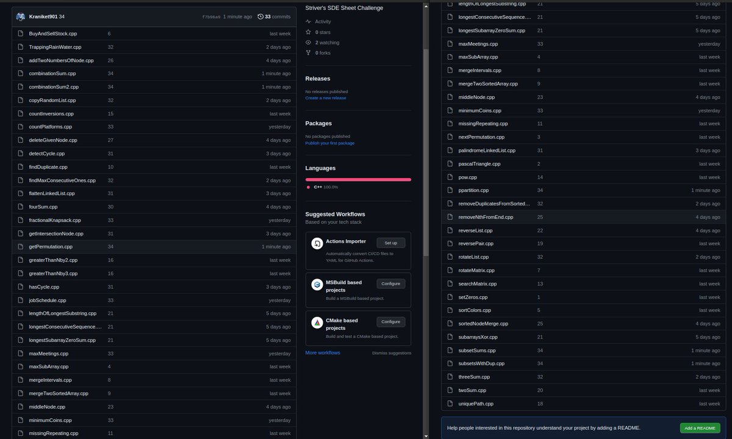Open the commit history clock icon
Image resolution: width=732 pixels, height=439 pixels.
(260, 16)
